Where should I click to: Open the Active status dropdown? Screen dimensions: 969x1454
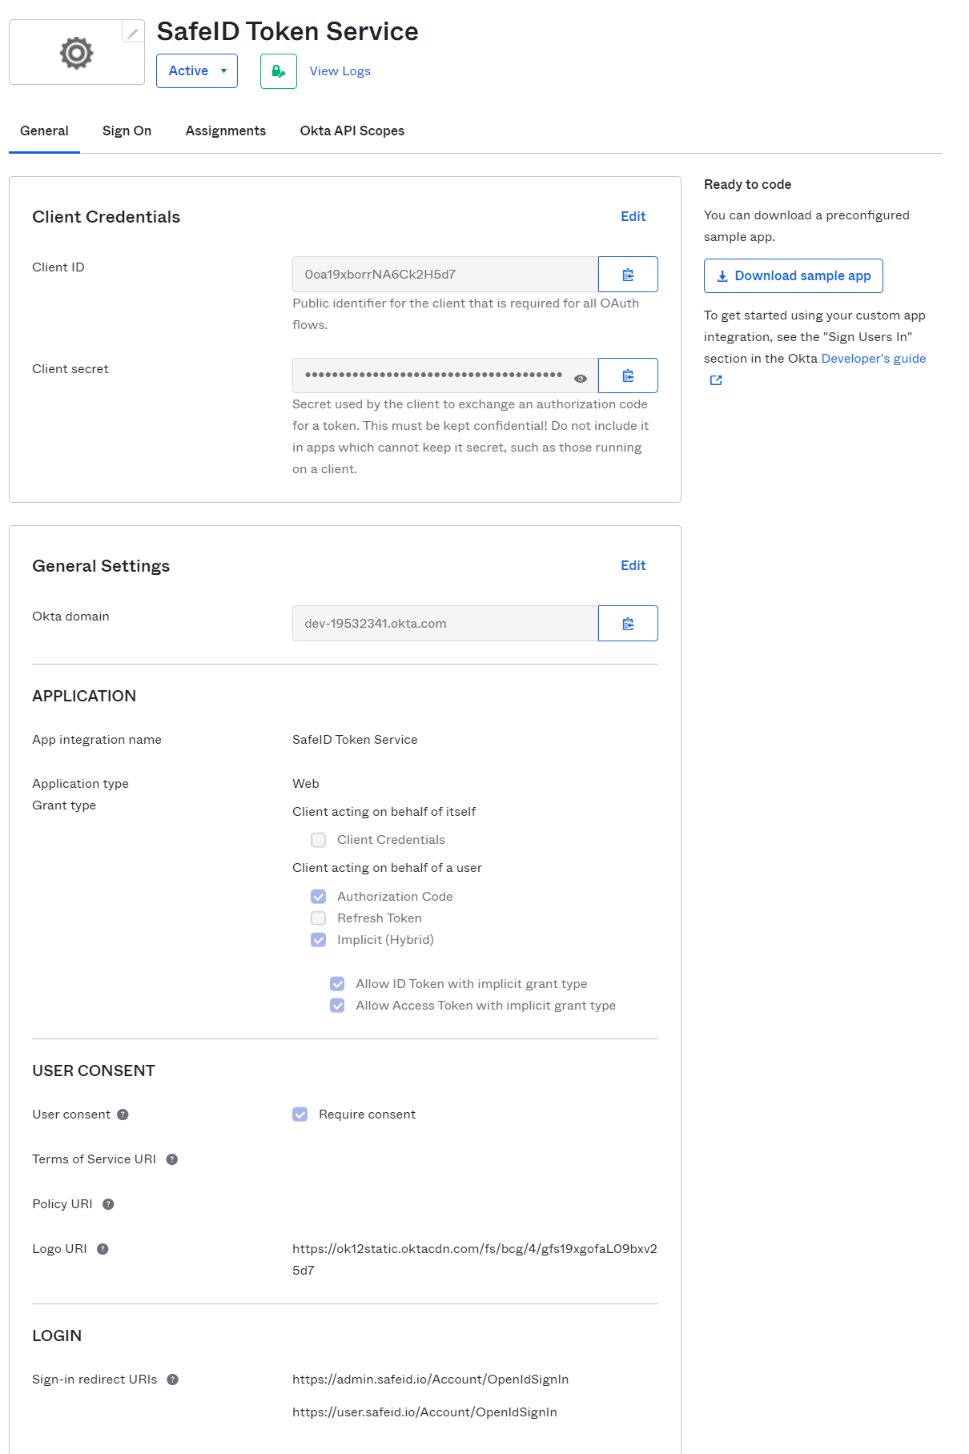pyautogui.click(x=197, y=71)
